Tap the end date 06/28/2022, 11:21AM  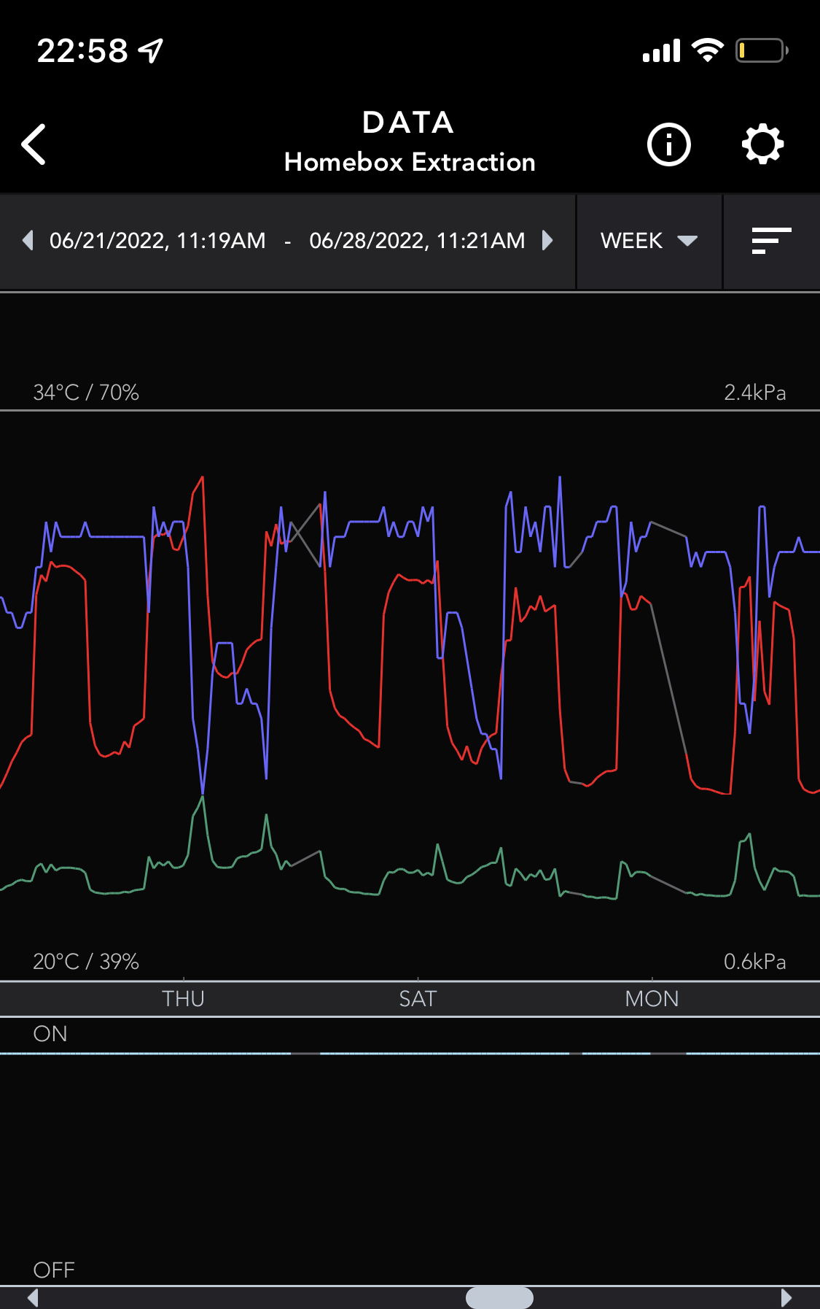tap(417, 241)
